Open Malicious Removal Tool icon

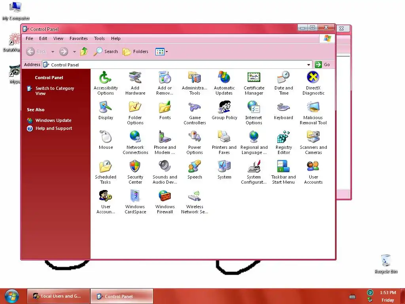tap(313, 113)
